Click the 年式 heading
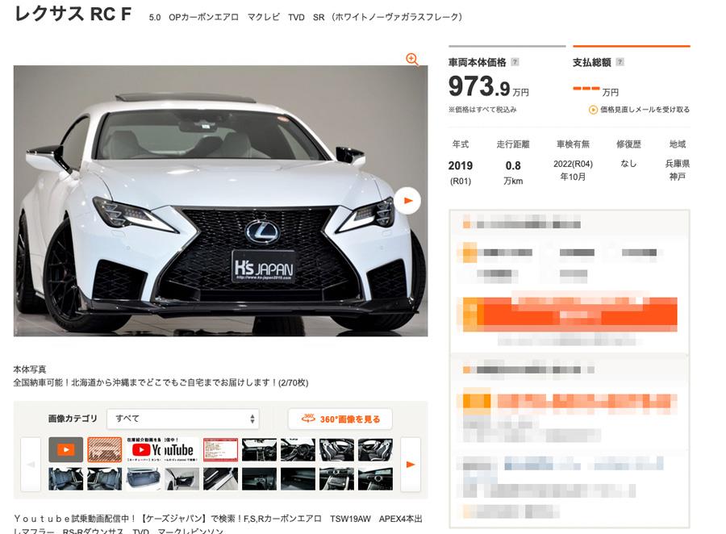Viewport: 726px width, 534px height. (461, 144)
